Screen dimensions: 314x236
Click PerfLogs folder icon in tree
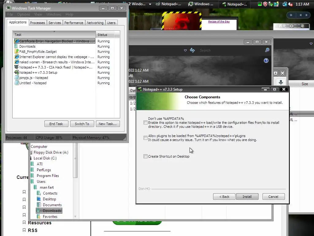[33, 170]
